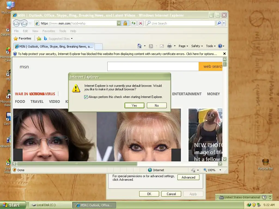Expand the search provider dropdown

[x=224, y=23]
